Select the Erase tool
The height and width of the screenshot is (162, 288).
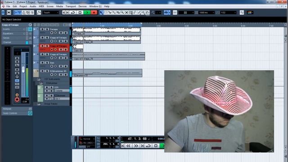(118, 13)
